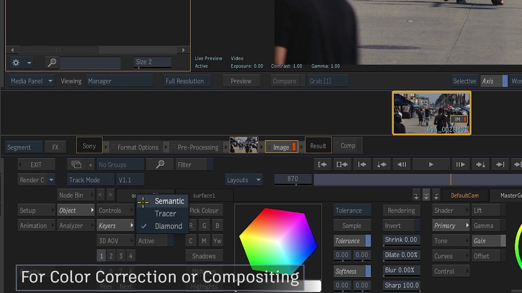Choose Semantic from the keyer list
The image size is (522, 293).
[x=169, y=201]
